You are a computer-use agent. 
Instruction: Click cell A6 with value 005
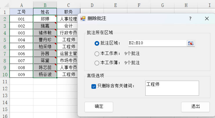pyautogui.click(x=21, y=47)
